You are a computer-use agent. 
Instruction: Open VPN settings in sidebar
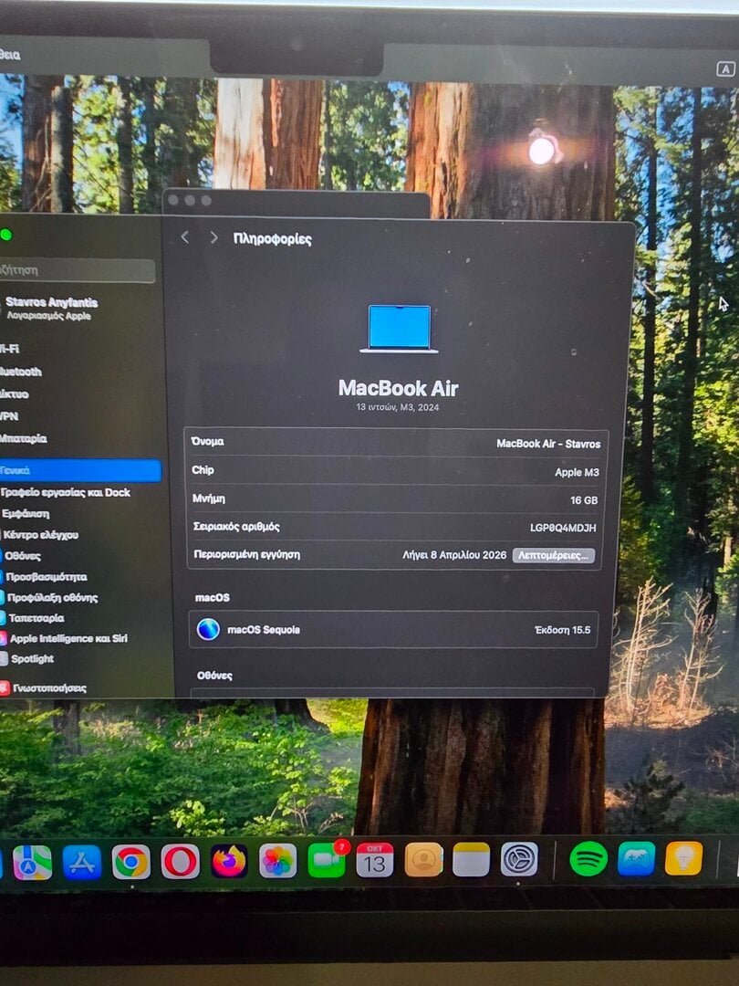click(x=9, y=416)
